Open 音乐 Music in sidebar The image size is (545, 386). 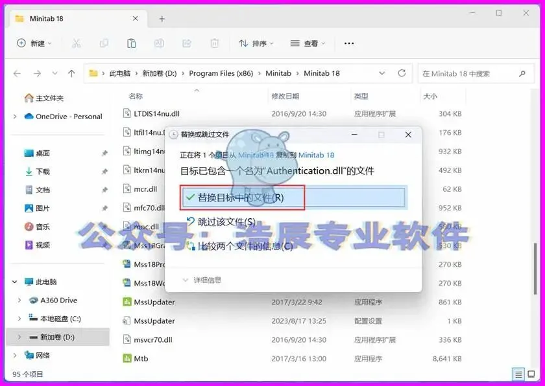37,227
